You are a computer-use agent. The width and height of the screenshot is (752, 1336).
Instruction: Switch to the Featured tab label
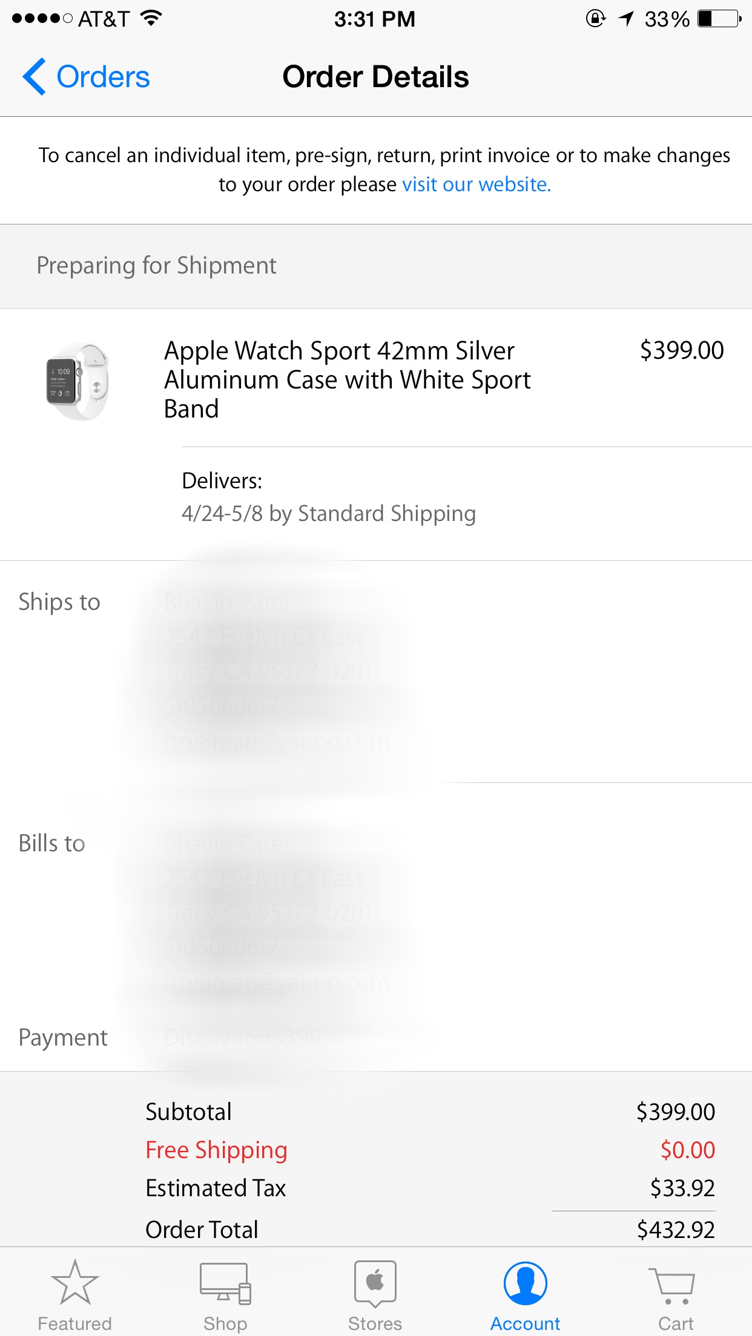tap(74, 1323)
